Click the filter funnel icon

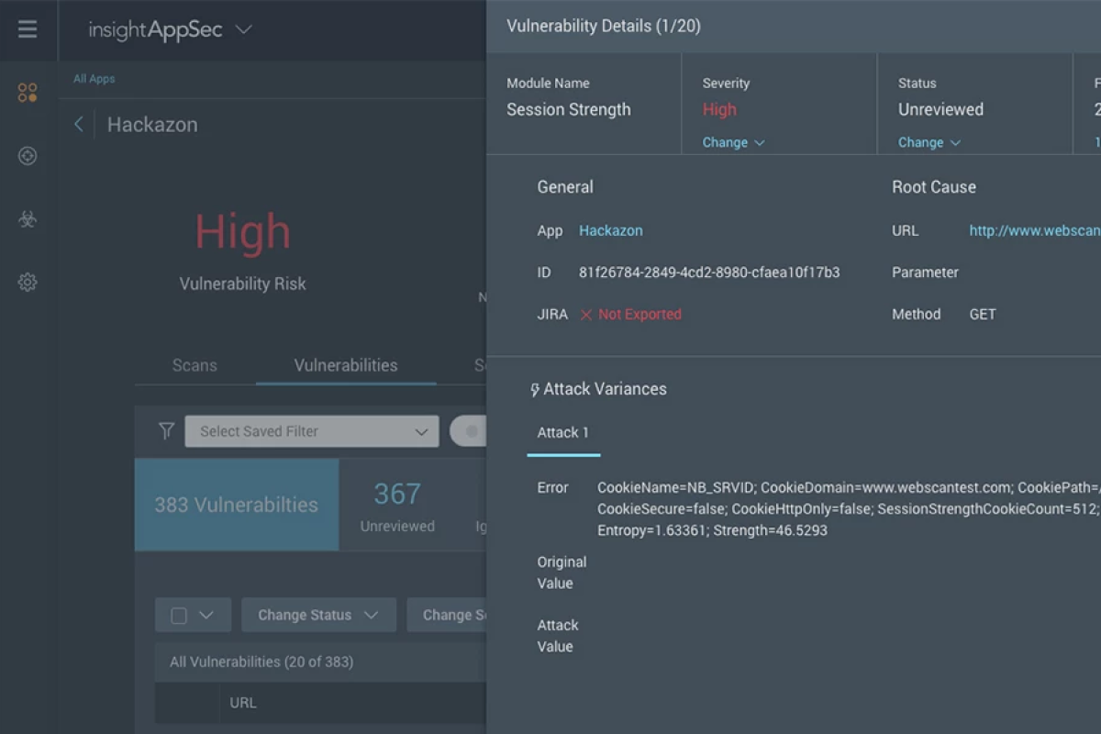pos(166,431)
